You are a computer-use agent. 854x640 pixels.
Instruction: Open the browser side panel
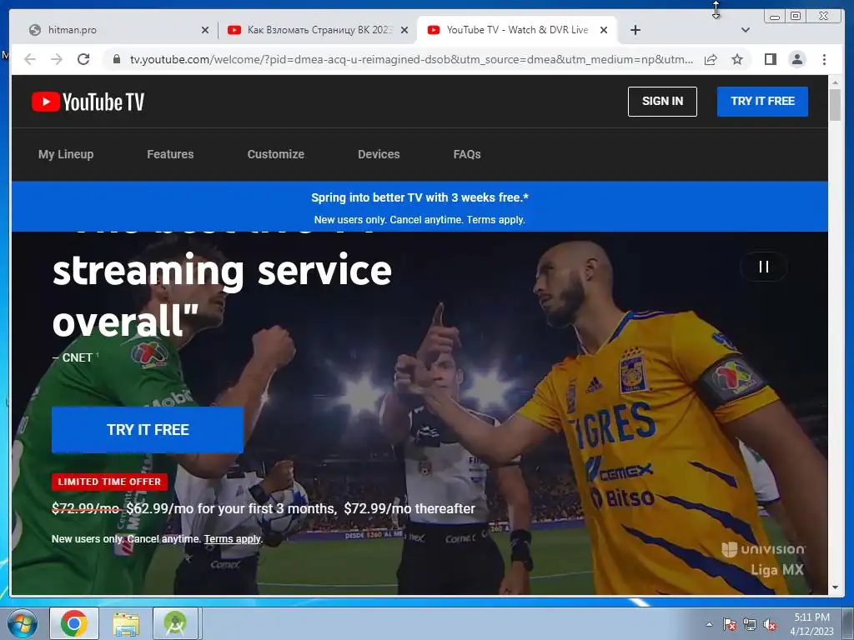pos(770,59)
